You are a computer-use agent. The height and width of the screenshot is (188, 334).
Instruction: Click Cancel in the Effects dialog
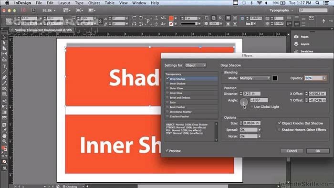292,151
